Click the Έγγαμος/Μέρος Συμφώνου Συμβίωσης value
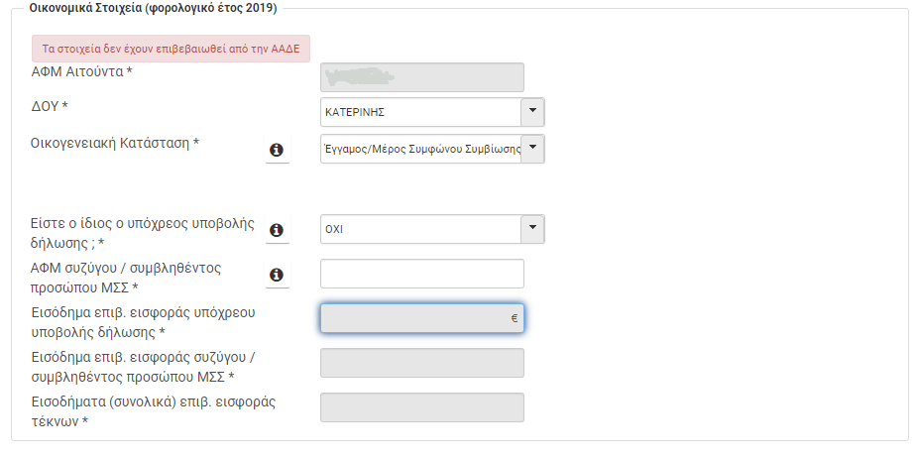This screenshot has height=458, width=918. click(420, 149)
